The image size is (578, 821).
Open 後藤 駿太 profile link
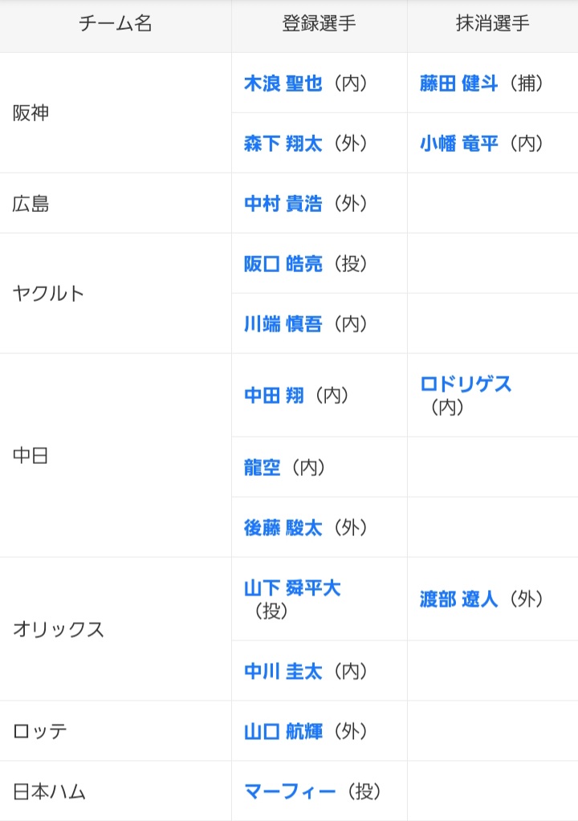pyautogui.click(x=283, y=528)
